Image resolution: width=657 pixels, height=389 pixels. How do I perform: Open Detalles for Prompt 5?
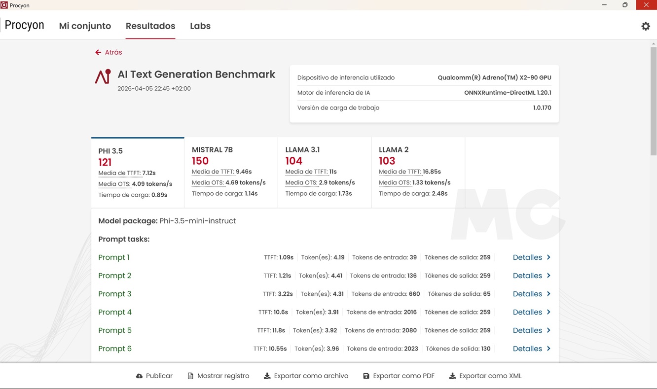coord(527,330)
